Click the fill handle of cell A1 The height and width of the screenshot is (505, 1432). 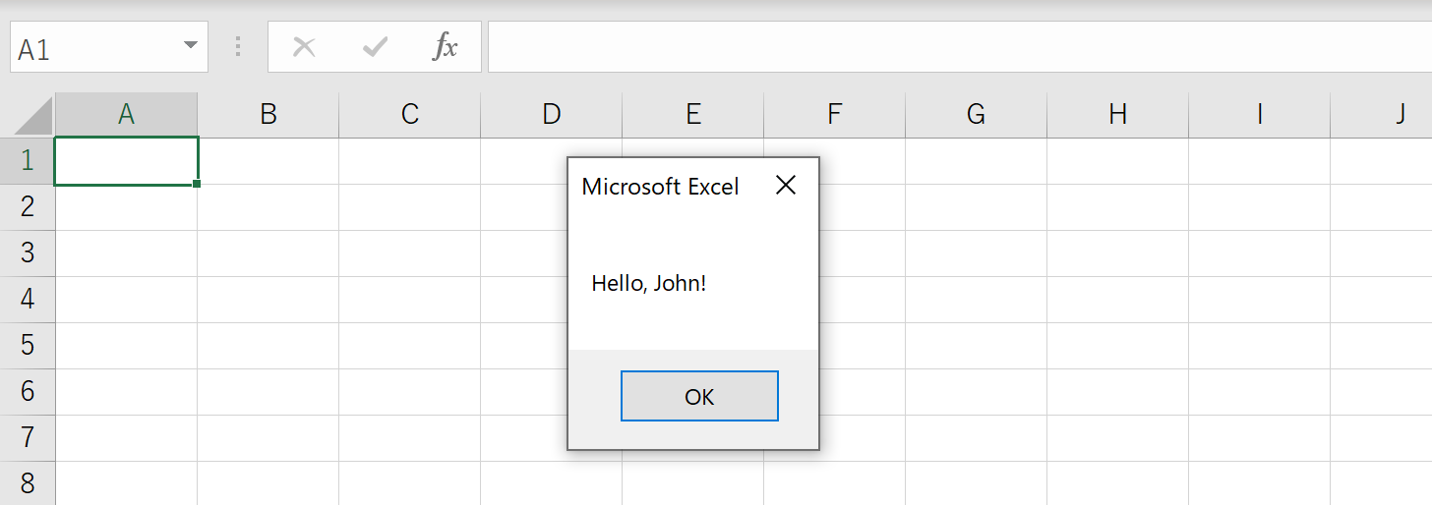coord(198,184)
